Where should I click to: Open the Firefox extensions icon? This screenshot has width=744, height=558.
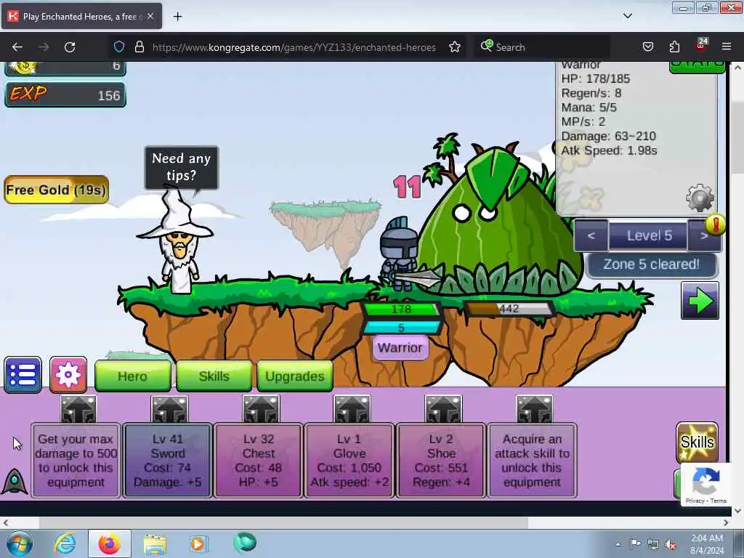674,47
